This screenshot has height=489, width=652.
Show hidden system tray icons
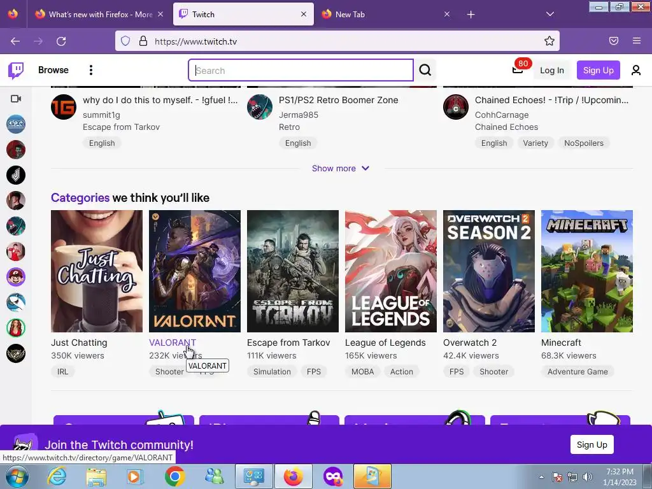coord(541,477)
